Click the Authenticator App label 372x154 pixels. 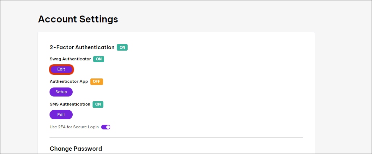click(69, 82)
